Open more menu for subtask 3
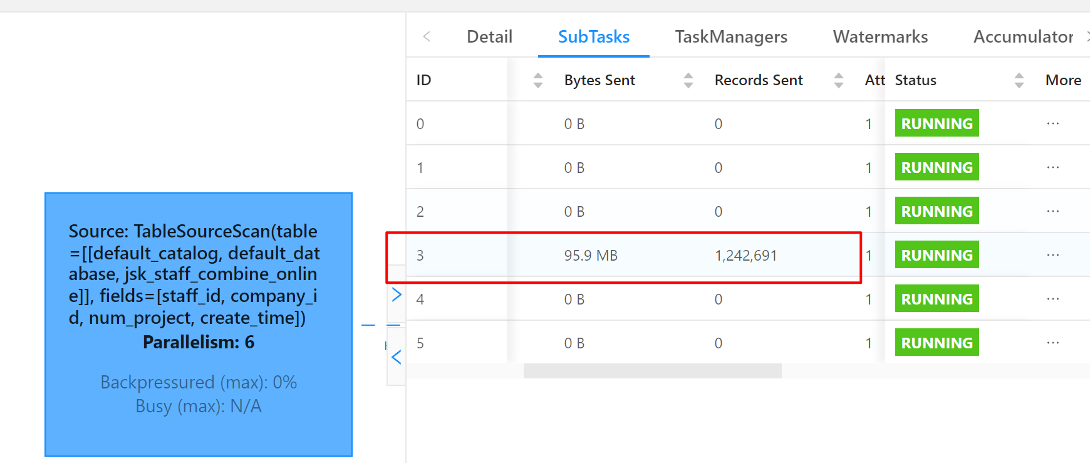 coord(1052,255)
